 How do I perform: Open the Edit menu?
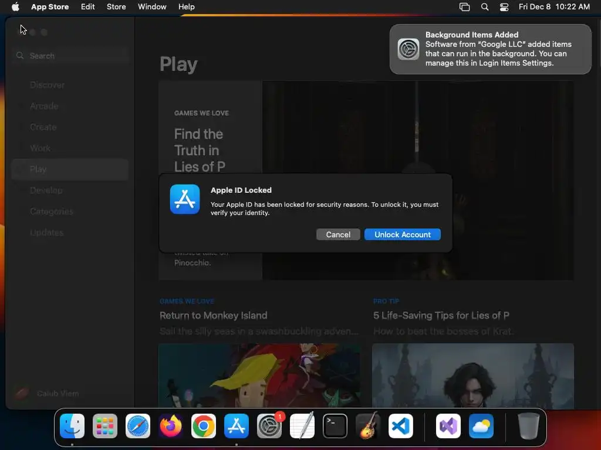88,6
